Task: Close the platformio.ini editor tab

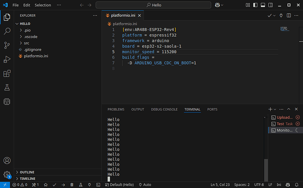Action: pos(139,15)
